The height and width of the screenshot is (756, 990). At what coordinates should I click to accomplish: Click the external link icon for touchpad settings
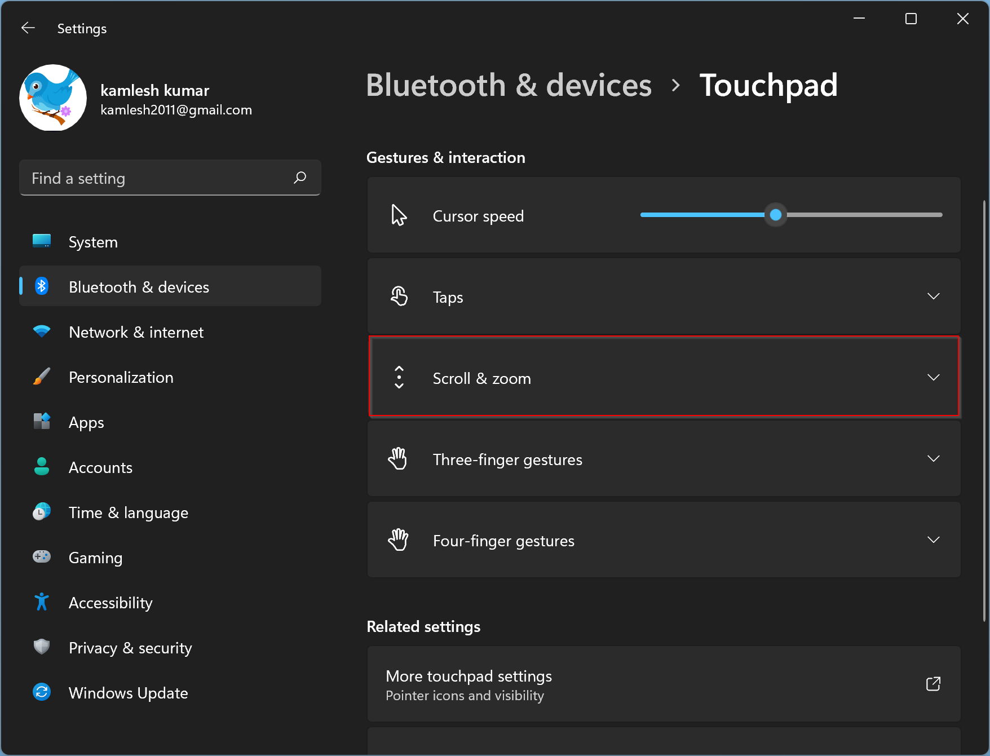[x=934, y=684]
